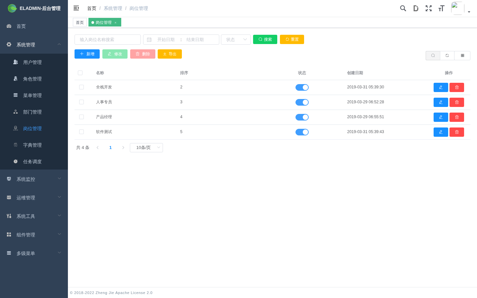Viewport: 477px width, 298px height.
Task: Toggle status switch for 人事专员
Action: point(302,102)
